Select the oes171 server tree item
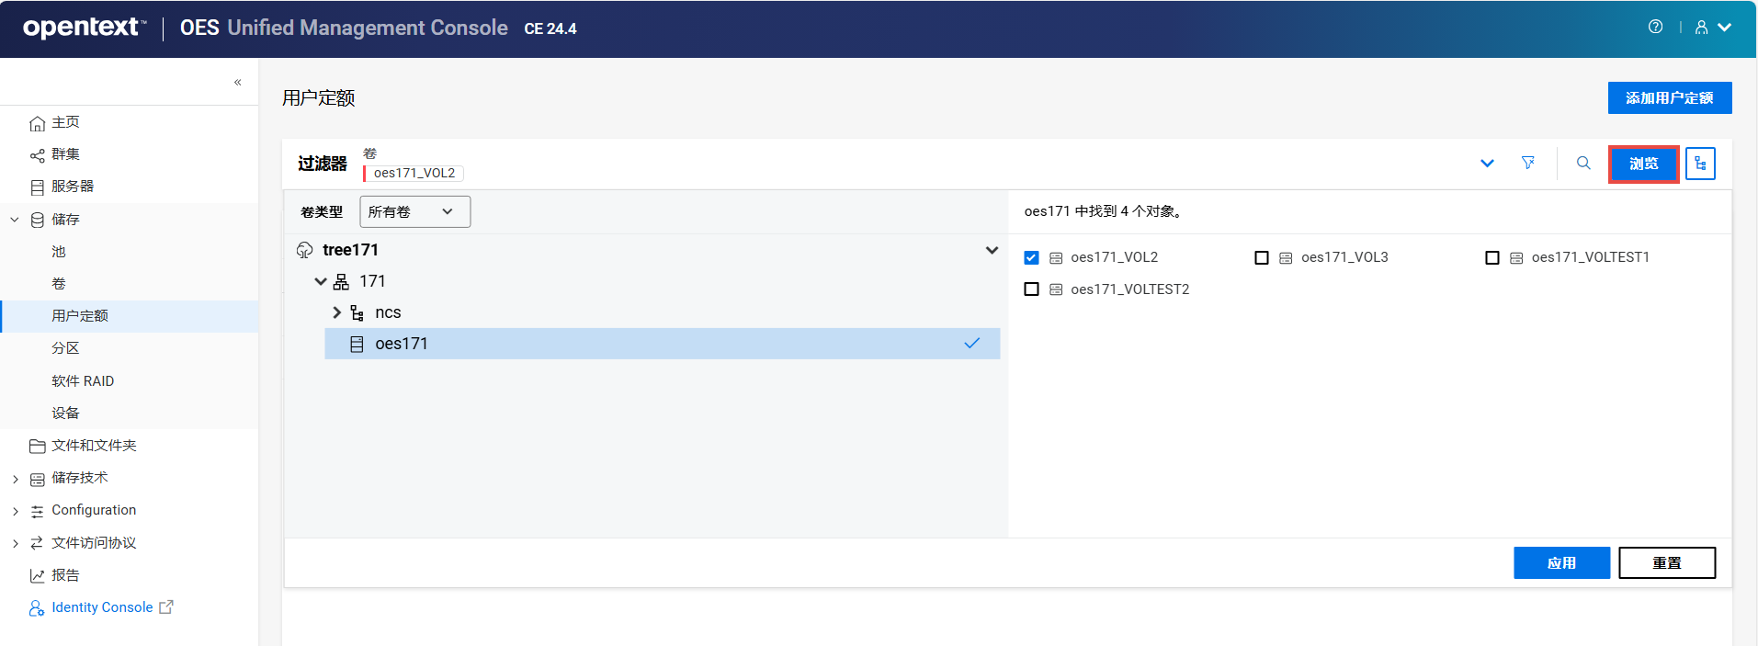 point(402,344)
